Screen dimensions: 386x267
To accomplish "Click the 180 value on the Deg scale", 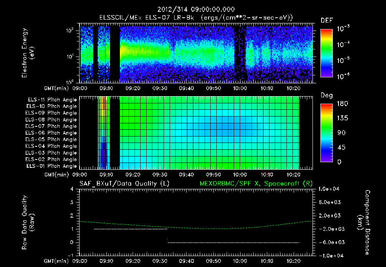I will [x=342, y=104].
